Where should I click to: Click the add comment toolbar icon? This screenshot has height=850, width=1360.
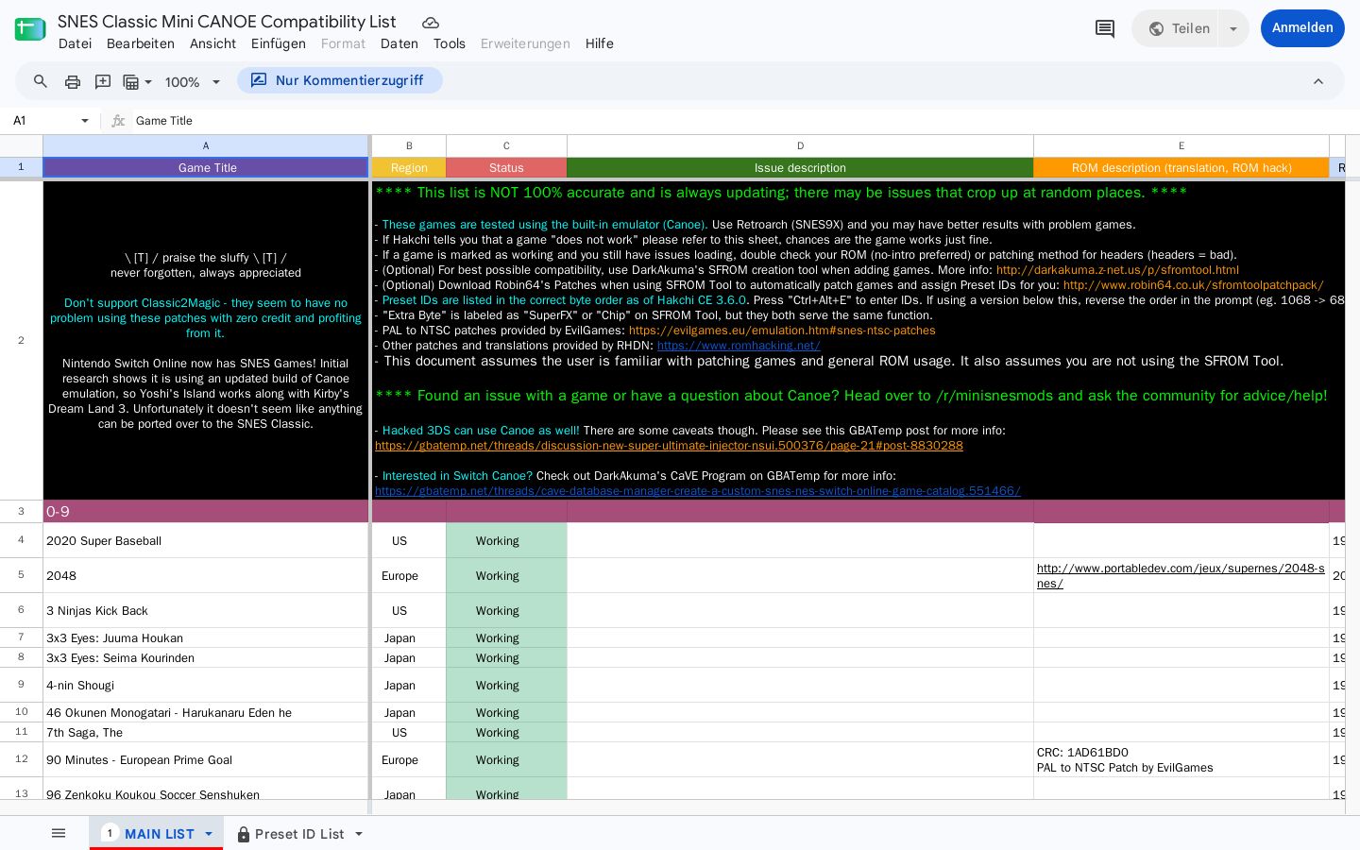pyautogui.click(x=103, y=81)
